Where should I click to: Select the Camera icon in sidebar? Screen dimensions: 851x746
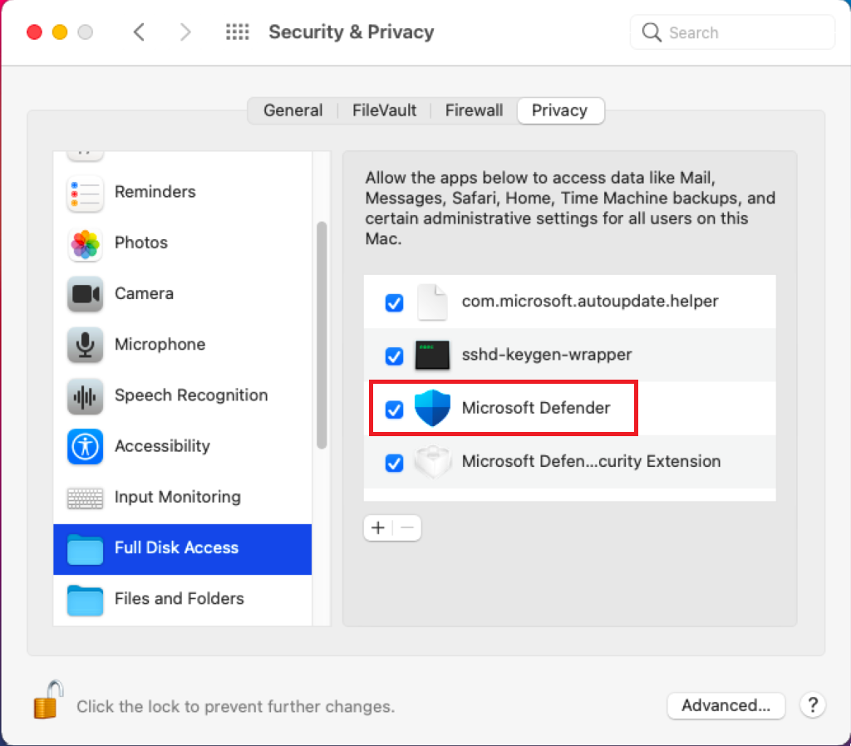85,294
